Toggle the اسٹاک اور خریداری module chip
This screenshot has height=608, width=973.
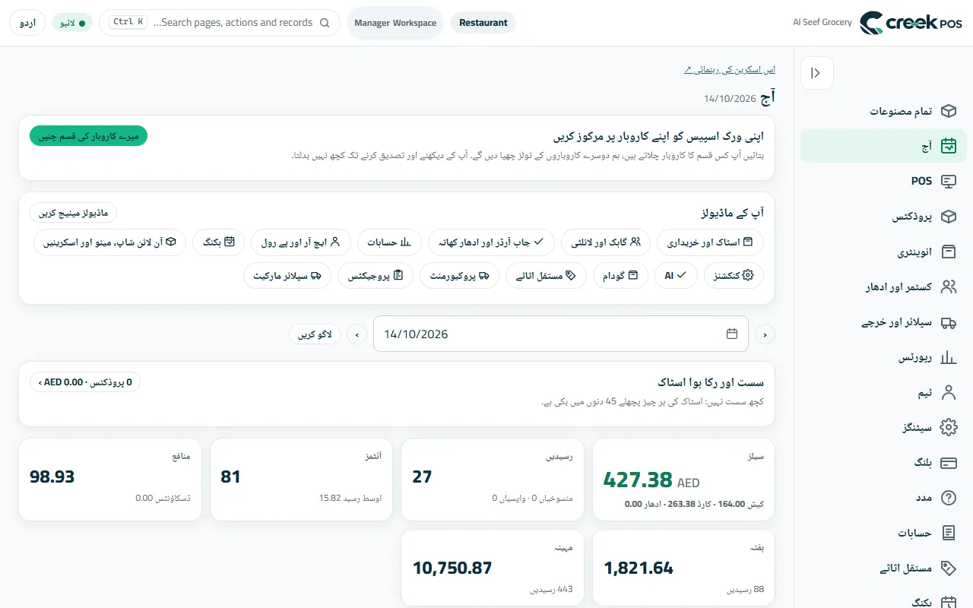pyautogui.click(x=710, y=242)
